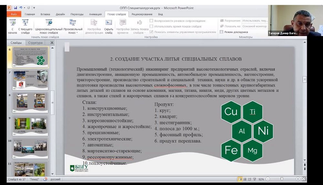Open the Файл menu button
323x185 pixels.
(x=14, y=14)
